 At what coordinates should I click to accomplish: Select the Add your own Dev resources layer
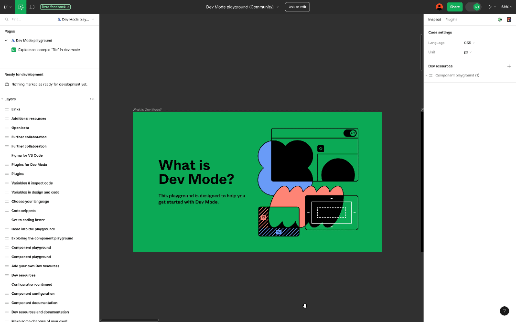pos(35,266)
